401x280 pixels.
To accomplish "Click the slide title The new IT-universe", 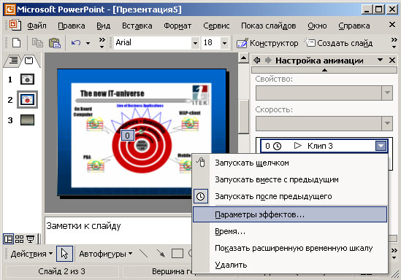I will pyautogui.click(x=112, y=93).
